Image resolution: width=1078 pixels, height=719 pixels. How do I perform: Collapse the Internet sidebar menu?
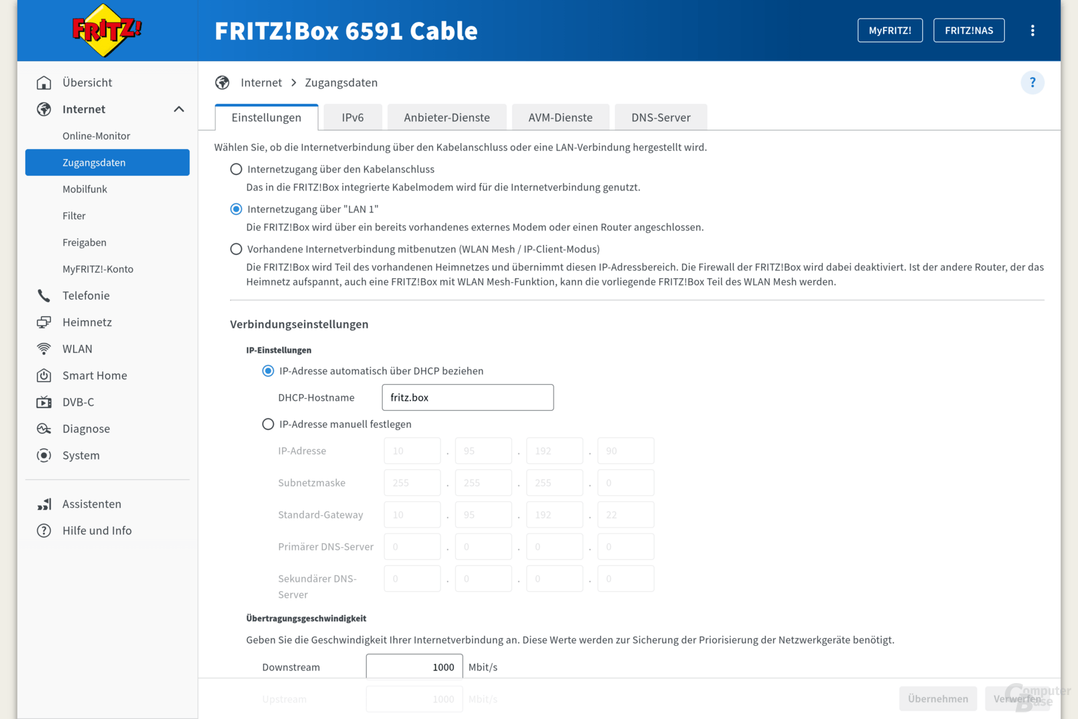coord(178,109)
